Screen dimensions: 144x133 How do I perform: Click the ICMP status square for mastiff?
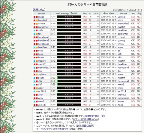[x=37, y=64]
